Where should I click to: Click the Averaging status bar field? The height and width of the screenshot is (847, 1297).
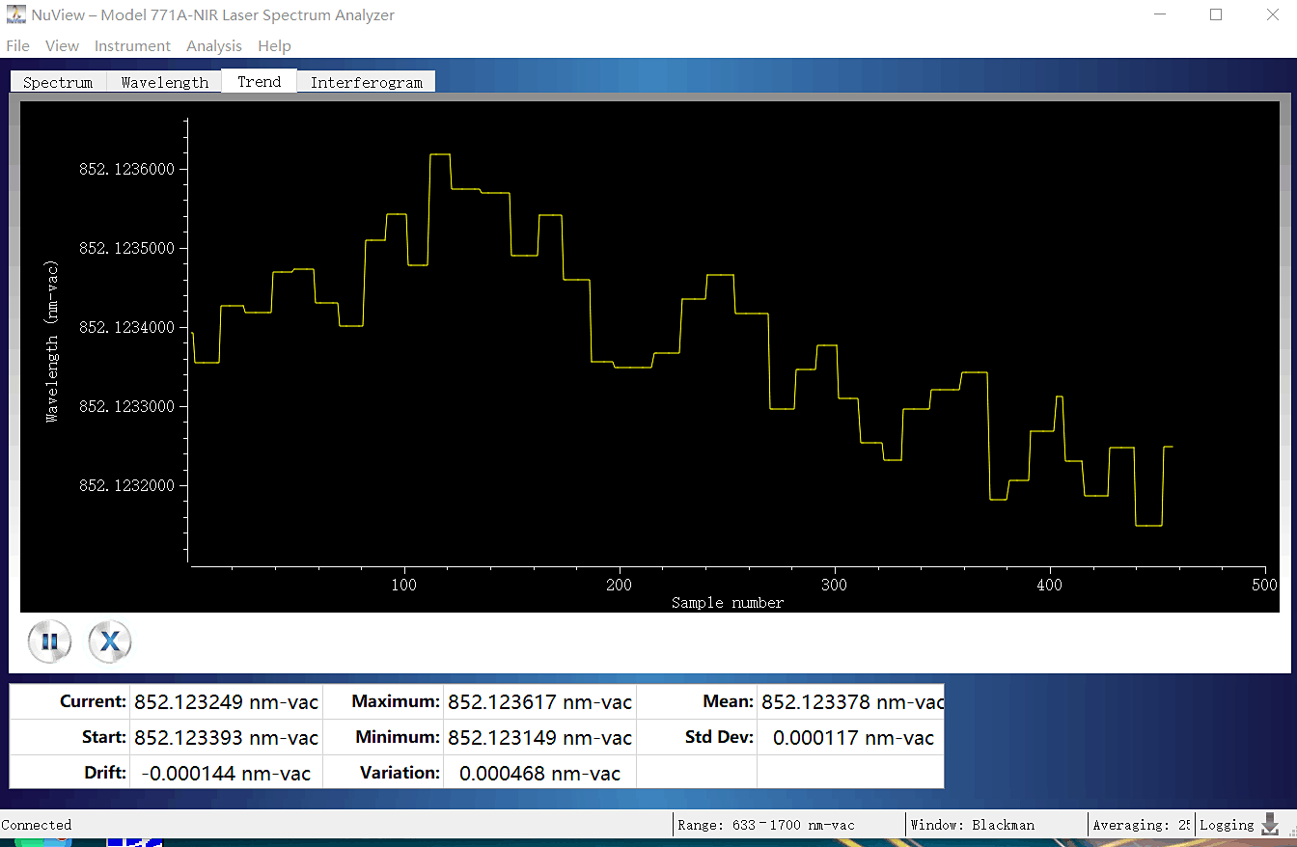1140,825
